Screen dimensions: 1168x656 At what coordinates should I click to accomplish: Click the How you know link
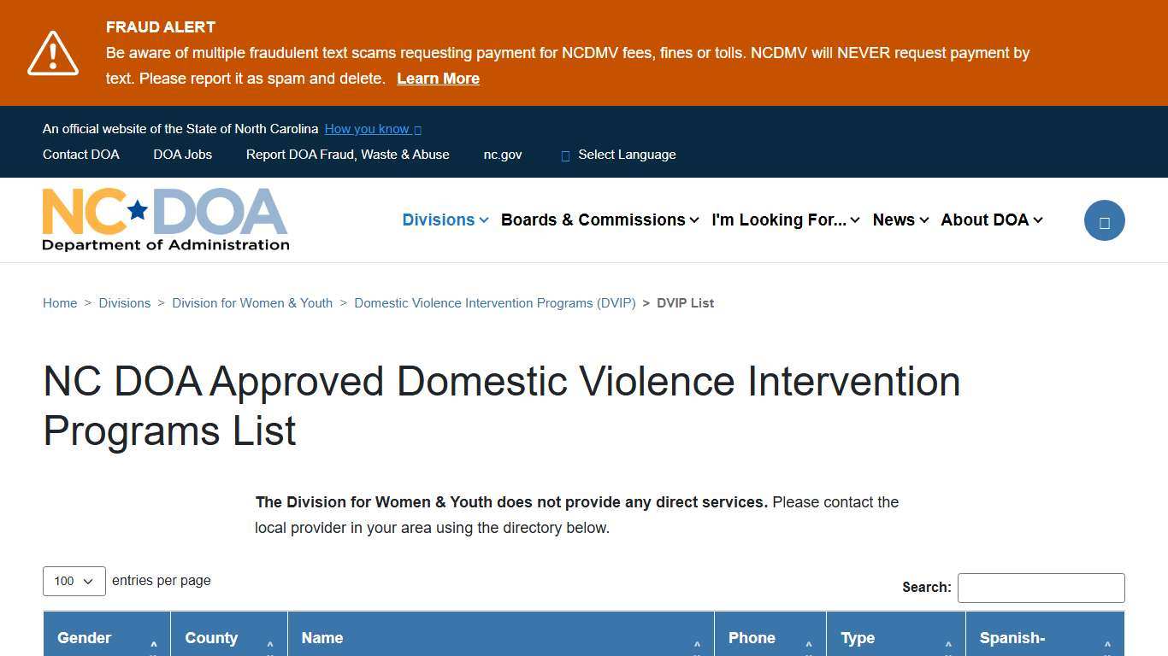(x=368, y=129)
